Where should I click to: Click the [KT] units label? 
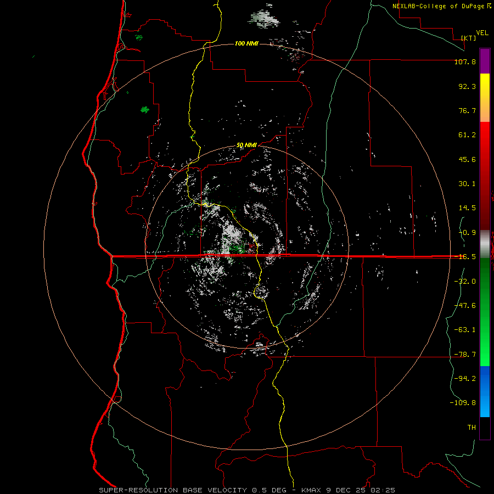468,38
